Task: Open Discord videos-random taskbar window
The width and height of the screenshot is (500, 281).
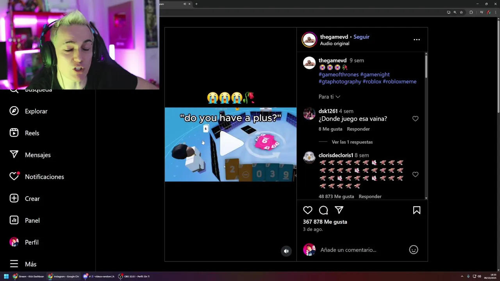Action: tap(99, 276)
